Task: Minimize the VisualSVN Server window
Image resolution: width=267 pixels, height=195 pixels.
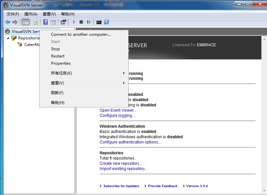Action: pyautogui.click(x=239, y=4)
